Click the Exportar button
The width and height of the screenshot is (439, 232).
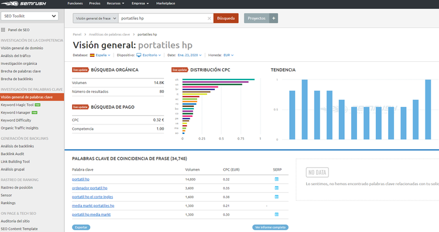pos(81,227)
